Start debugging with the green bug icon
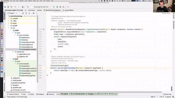The image size is (175, 98). 57,7
